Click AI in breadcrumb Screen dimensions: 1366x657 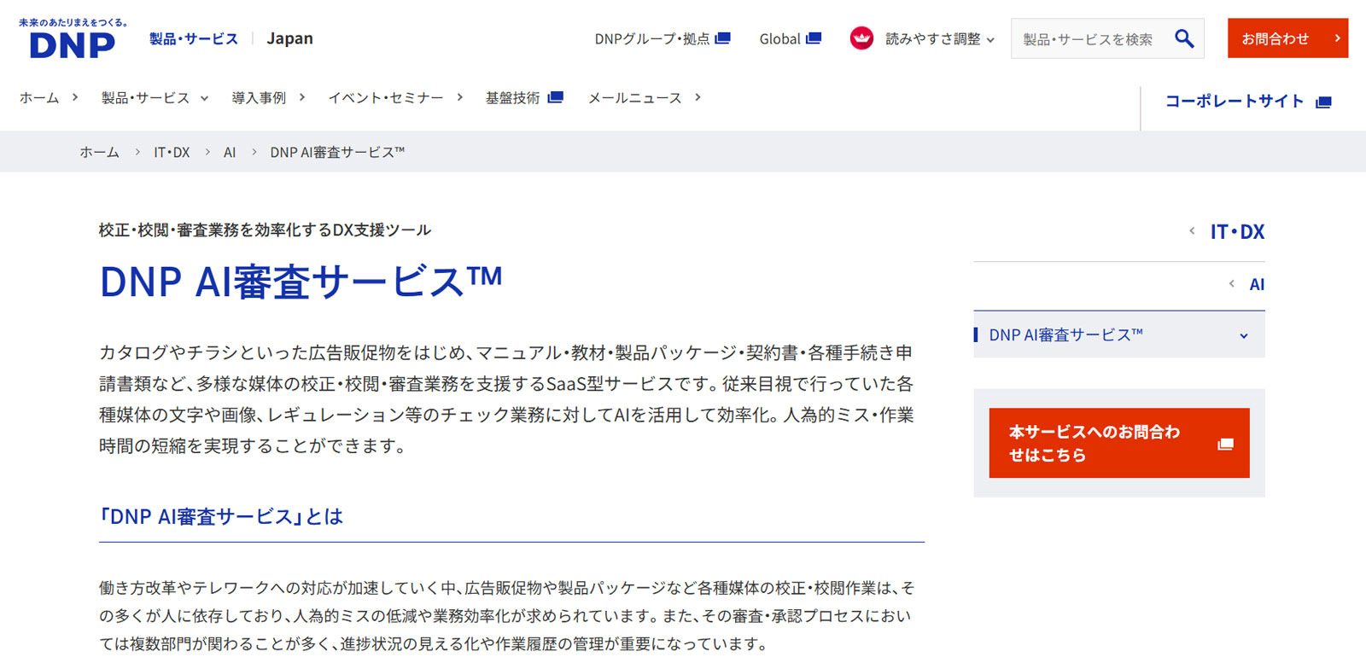[230, 152]
